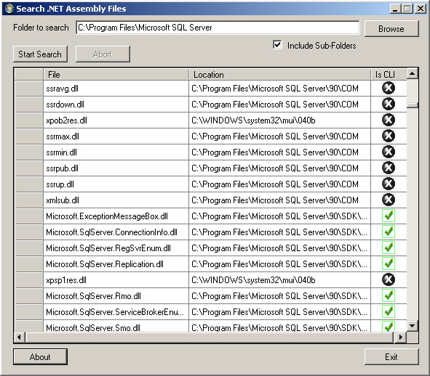430x376 pixels.
Task: Click the vertical scrollbar down arrow
Action: pos(413,326)
